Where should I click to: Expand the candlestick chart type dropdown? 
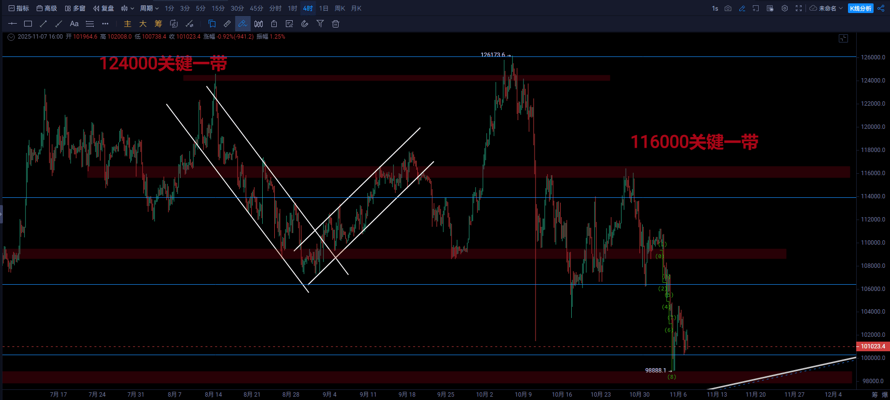click(x=127, y=8)
